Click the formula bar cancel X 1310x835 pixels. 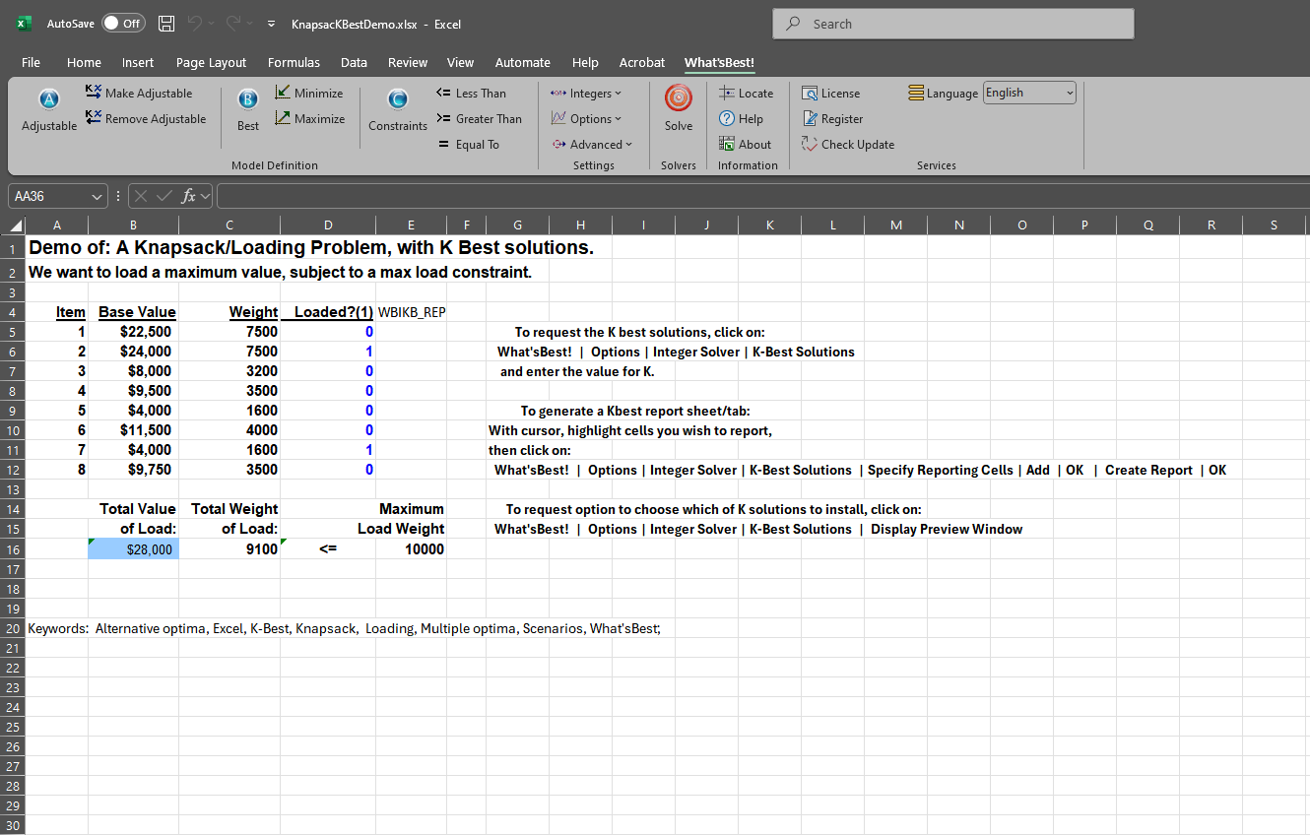pyautogui.click(x=142, y=196)
